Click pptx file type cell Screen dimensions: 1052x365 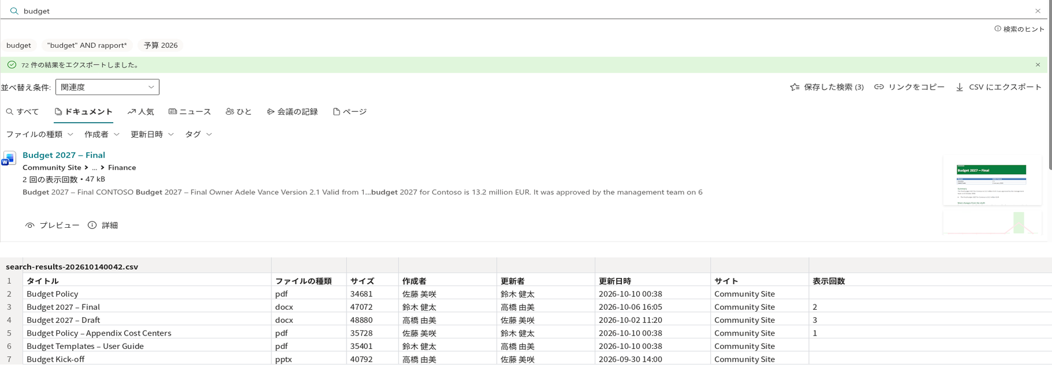309,359
